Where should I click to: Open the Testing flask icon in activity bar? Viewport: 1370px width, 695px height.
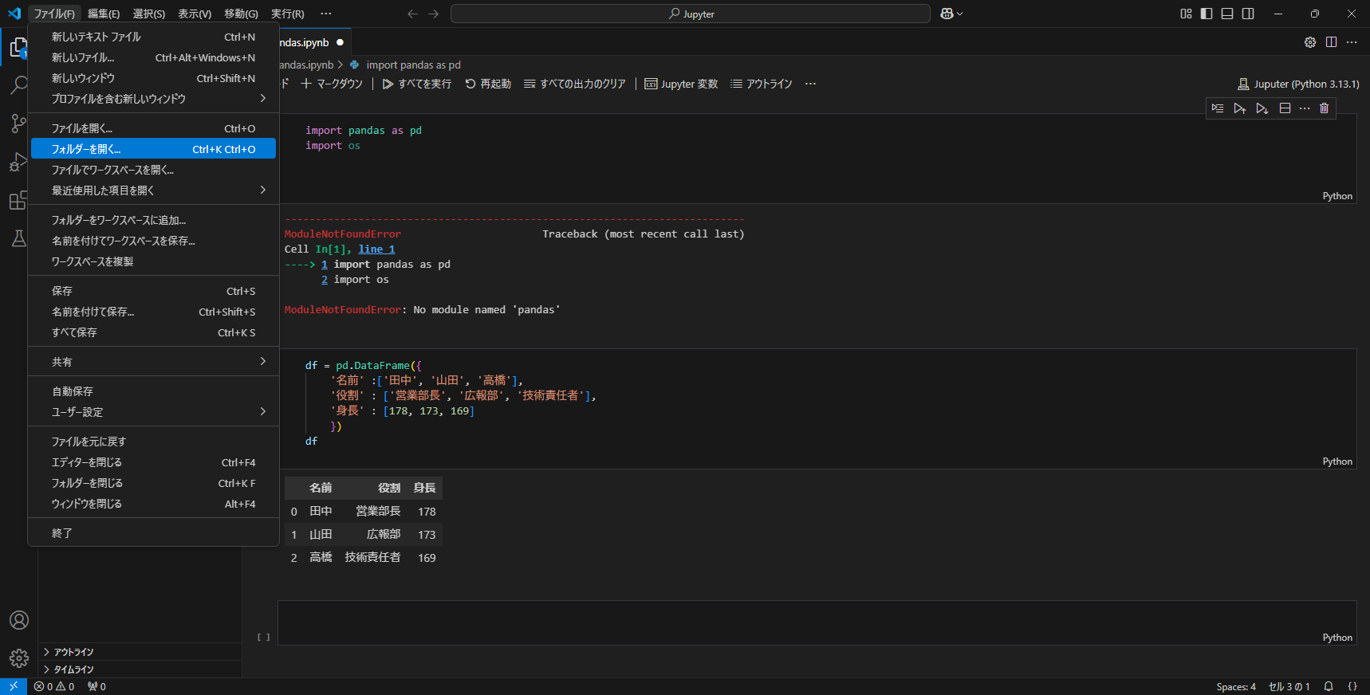pos(18,238)
